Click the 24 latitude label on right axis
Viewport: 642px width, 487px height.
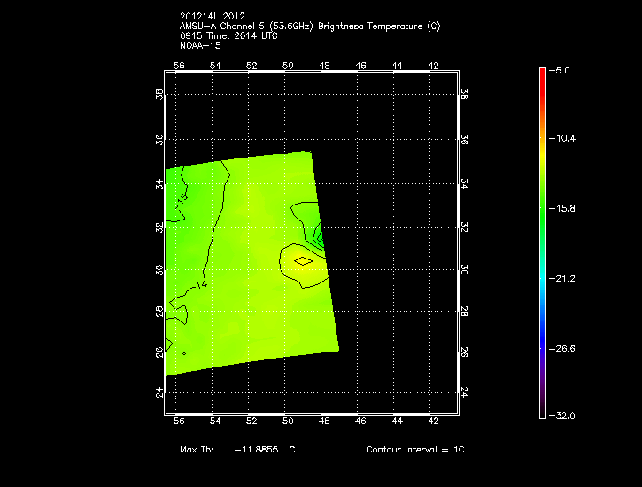[464, 393]
